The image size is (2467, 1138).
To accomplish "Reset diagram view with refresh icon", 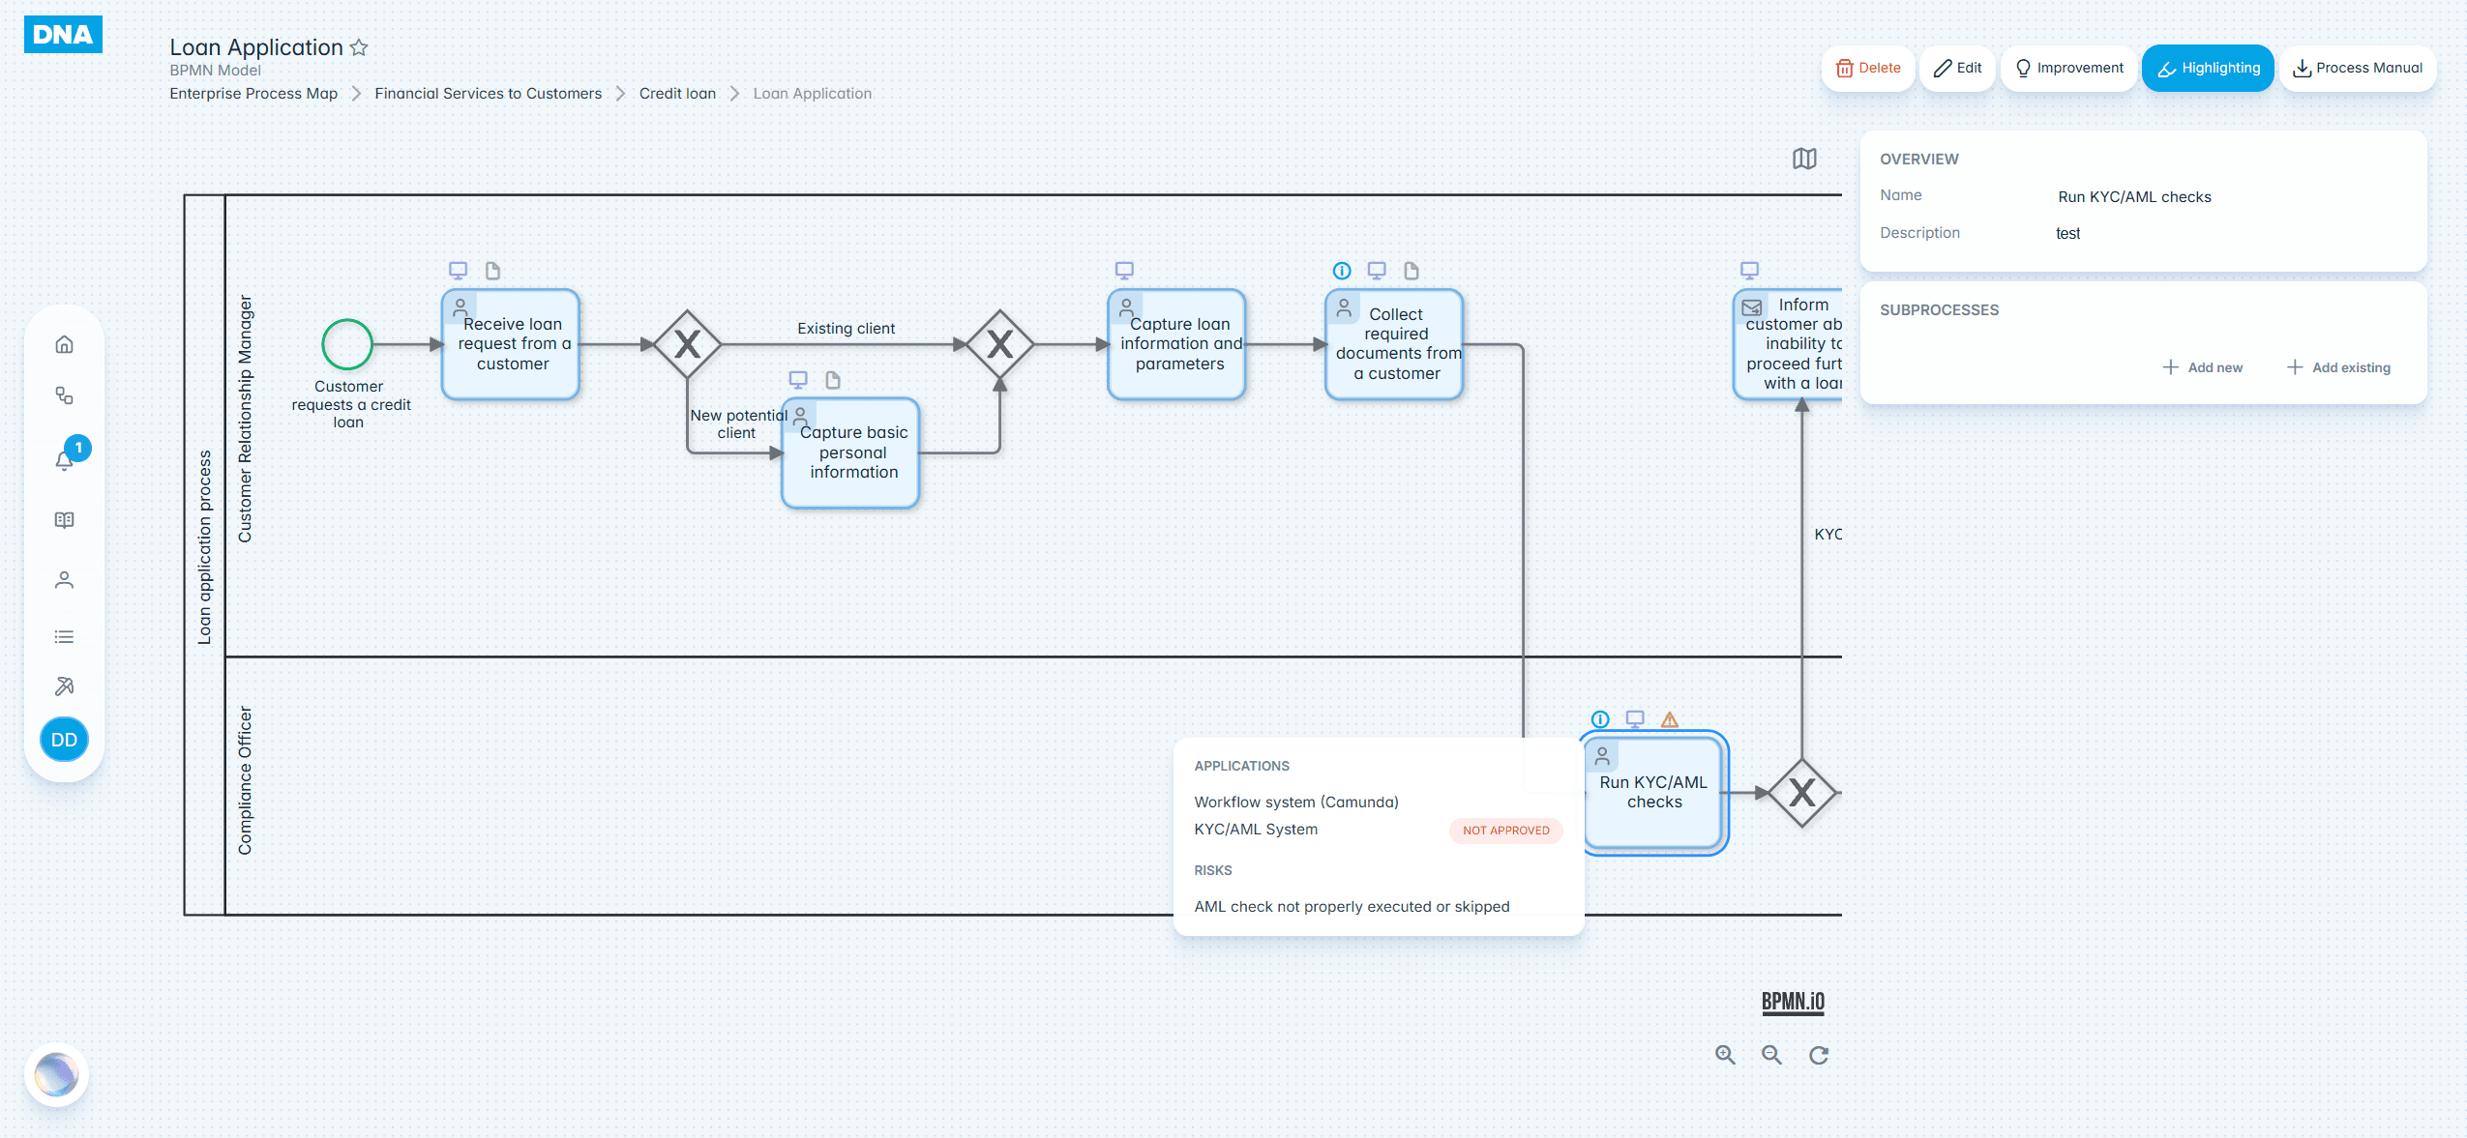I will [x=1819, y=1055].
